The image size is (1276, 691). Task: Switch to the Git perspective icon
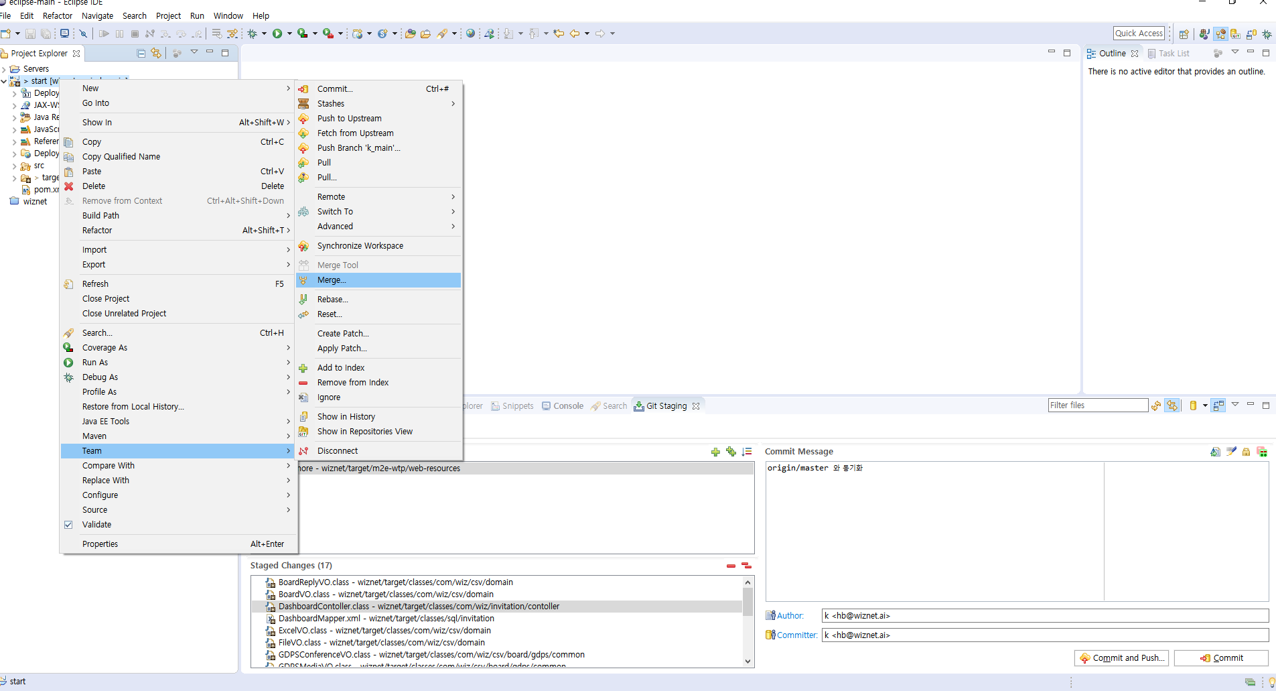(1236, 34)
